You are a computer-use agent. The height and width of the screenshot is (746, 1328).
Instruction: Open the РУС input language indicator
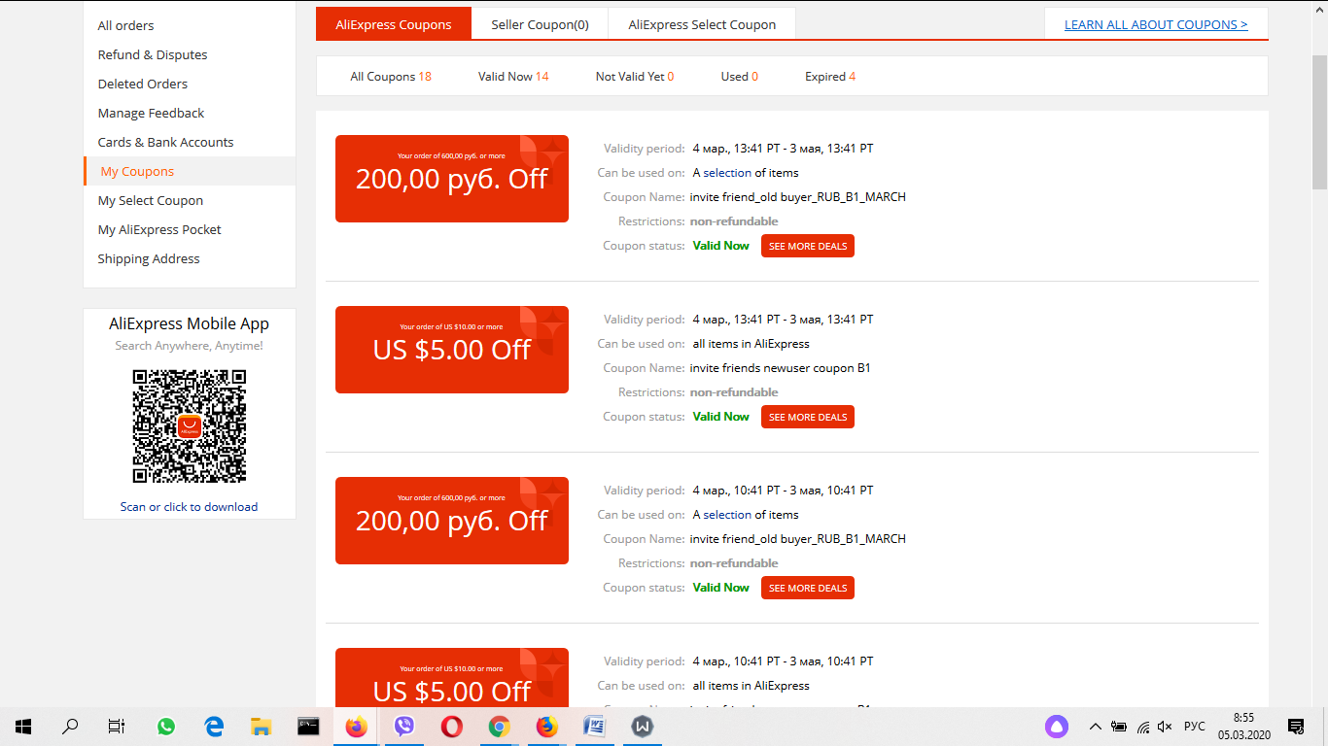(1195, 727)
